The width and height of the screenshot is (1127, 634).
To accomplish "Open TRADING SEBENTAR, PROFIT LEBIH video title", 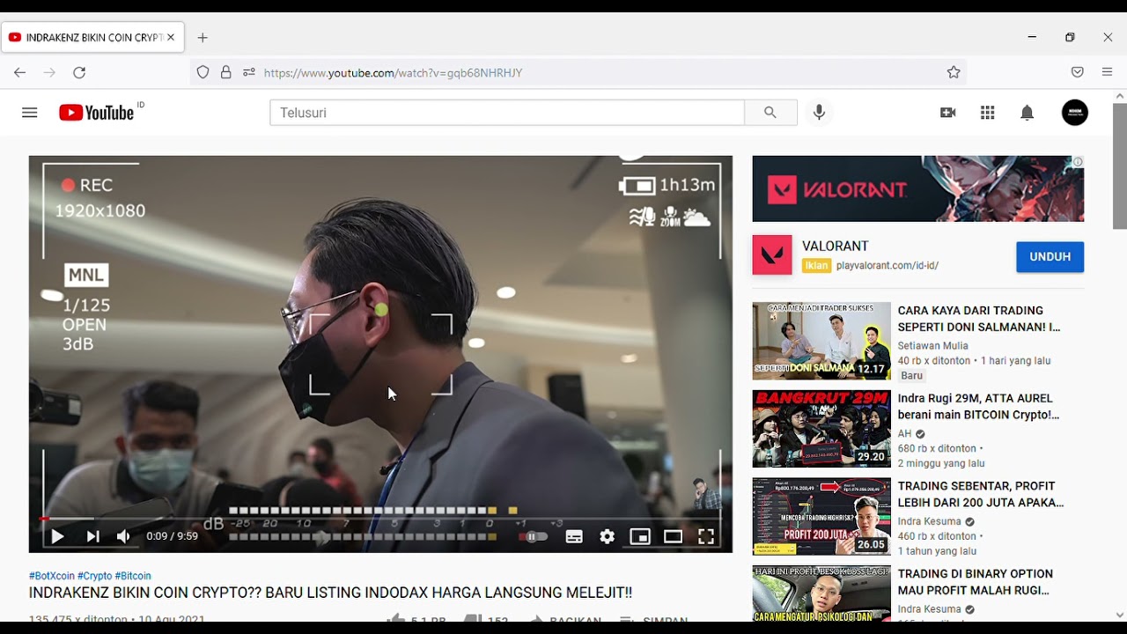I will [981, 494].
